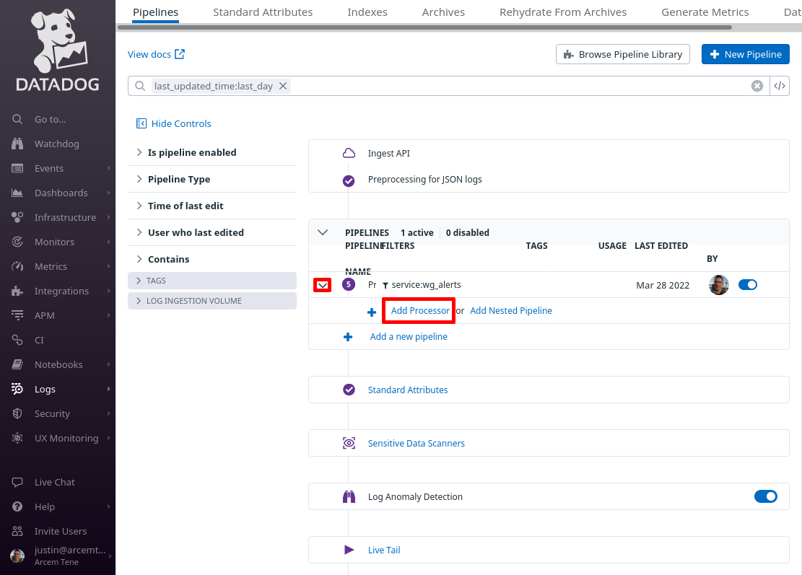This screenshot has height=575, width=802.
Task: Click the Monitors icon in sidebar
Action: tap(17, 242)
